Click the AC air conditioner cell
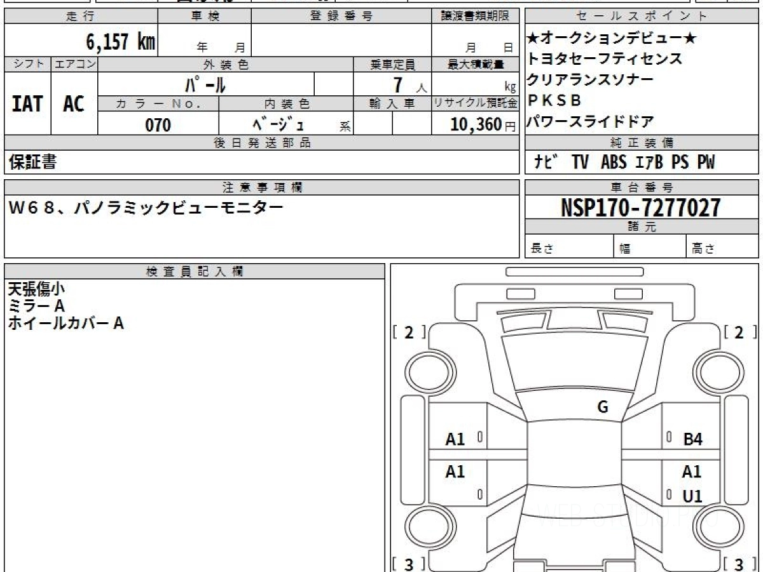 pos(74,104)
